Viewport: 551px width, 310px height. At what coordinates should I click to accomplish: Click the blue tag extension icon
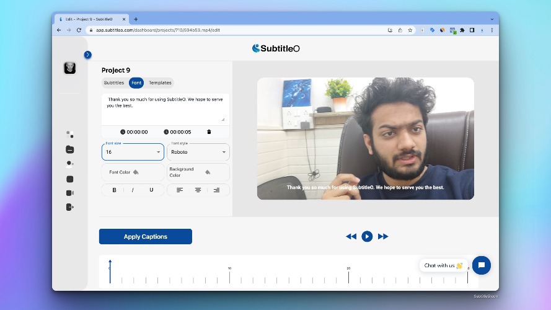[x=432, y=30]
